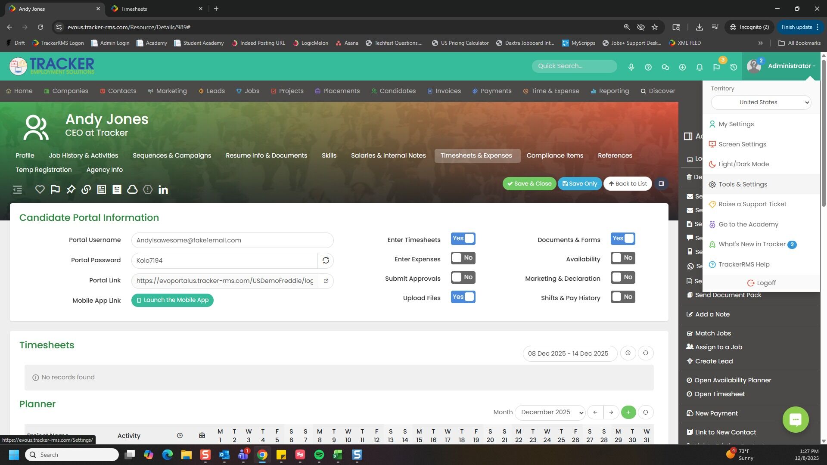Click the microphone icon in header
This screenshot has height=465, width=827.
pyautogui.click(x=631, y=67)
